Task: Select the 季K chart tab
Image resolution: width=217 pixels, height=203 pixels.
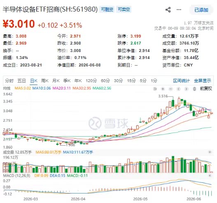Action: click(67, 80)
